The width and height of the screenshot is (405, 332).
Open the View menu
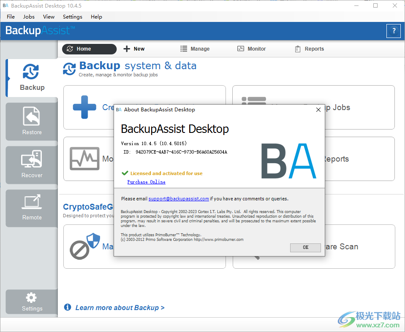(x=49, y=17)
